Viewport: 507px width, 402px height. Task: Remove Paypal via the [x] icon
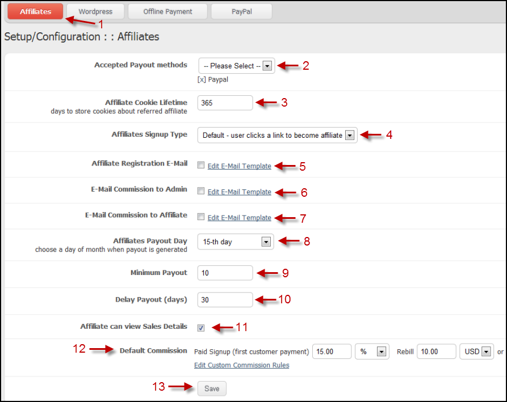[x=201, y=79]
